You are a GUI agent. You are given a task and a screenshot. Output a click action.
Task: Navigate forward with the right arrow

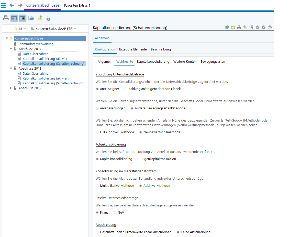click(x=20, y=5)
